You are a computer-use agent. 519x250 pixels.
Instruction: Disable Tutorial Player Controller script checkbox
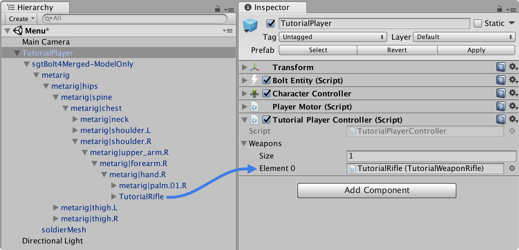[266, 120]
